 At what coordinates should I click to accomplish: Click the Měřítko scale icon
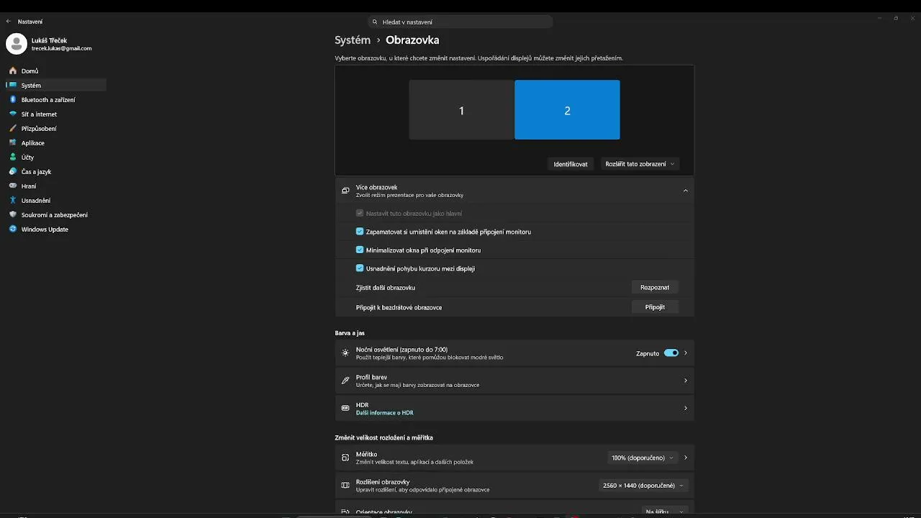[x=345, y=458]
